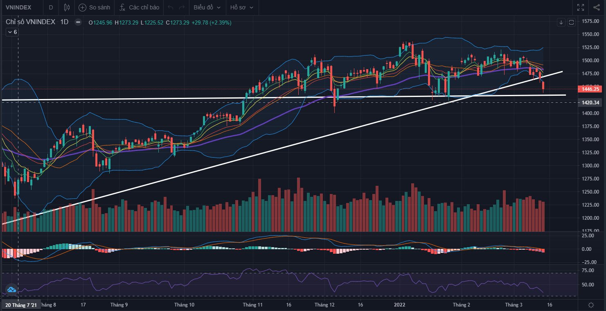The width and height of the screenshot is (606, 311).
Task: Click the 20 Tháng 7 '21 date label
Action: click(x=21, y=305)
